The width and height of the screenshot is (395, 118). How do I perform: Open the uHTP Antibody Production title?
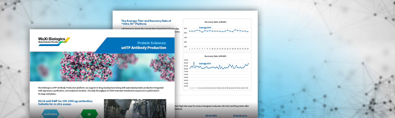[143, 47]
